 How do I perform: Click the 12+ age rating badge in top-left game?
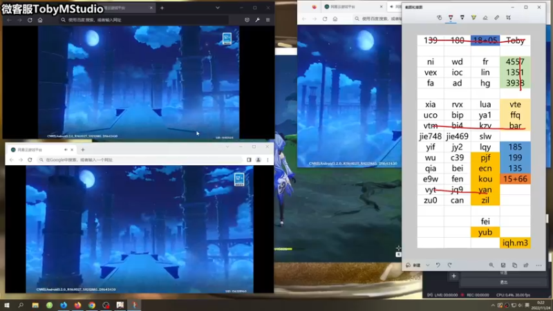(227, 38)
